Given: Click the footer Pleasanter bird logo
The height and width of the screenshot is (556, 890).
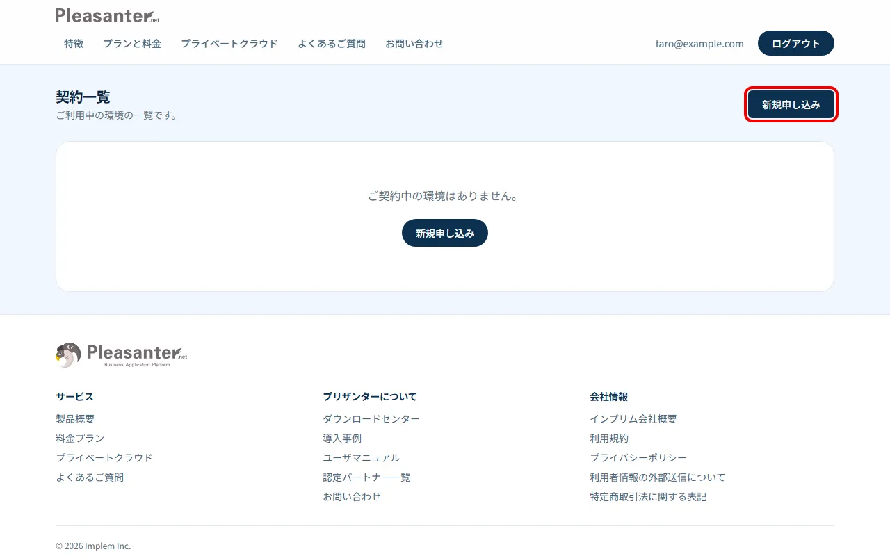Looking at the screenshot, I should (x=122, y=354).
